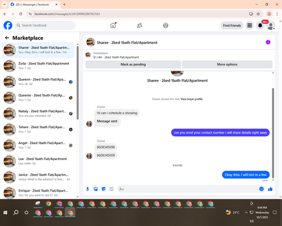Open the Queenie conversation
The height and width of the screenshot is (226, 282).
click(38, 98)
